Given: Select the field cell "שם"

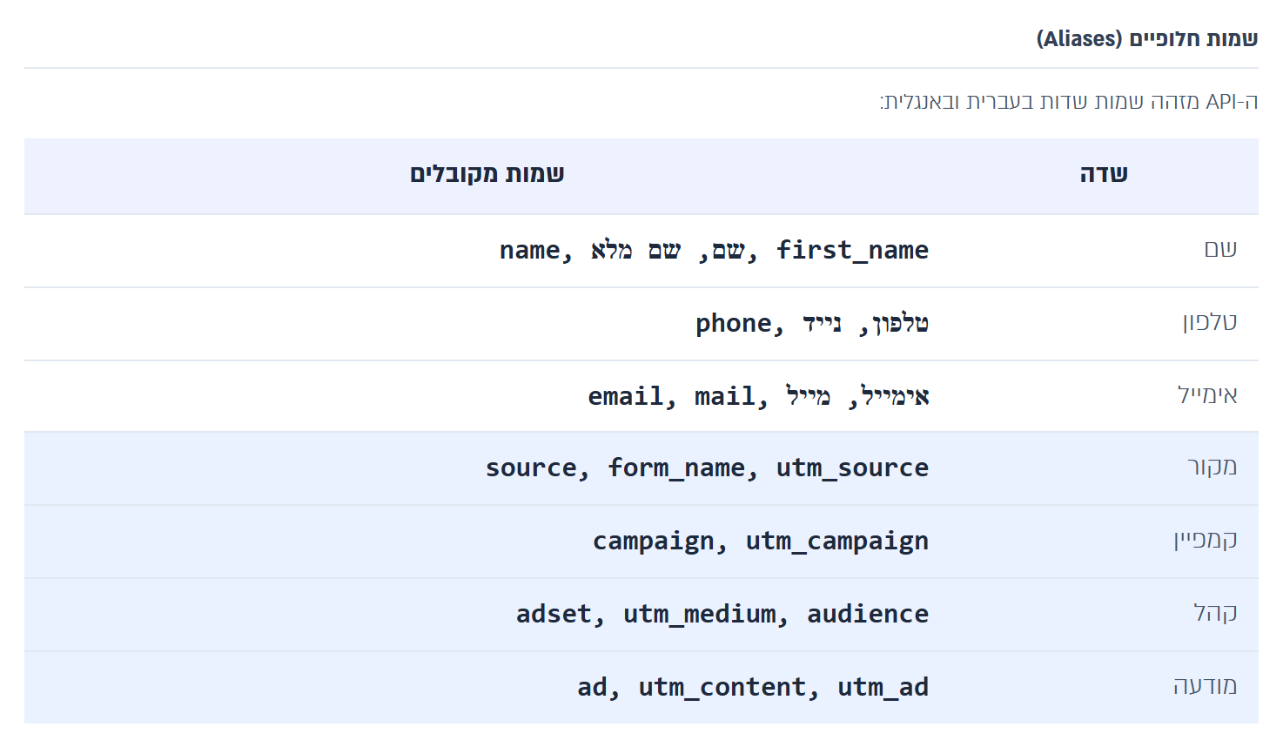Looking at the screenshot, I should click(1104, 250).
